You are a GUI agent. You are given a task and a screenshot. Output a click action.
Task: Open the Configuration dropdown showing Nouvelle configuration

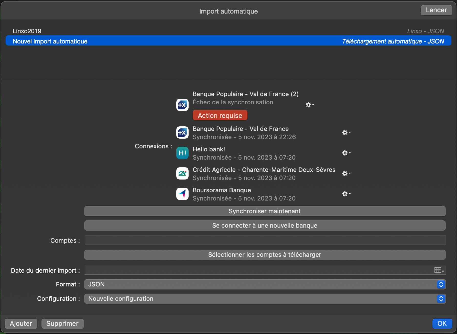265,299
